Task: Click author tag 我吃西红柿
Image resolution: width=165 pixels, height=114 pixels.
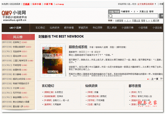Action: coord(93,96)
